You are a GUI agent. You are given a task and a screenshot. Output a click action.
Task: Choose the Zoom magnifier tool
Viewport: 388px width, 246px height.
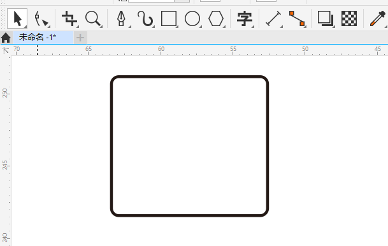93,18
